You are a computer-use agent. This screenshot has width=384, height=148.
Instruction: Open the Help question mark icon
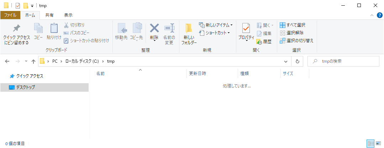(379, 15)
